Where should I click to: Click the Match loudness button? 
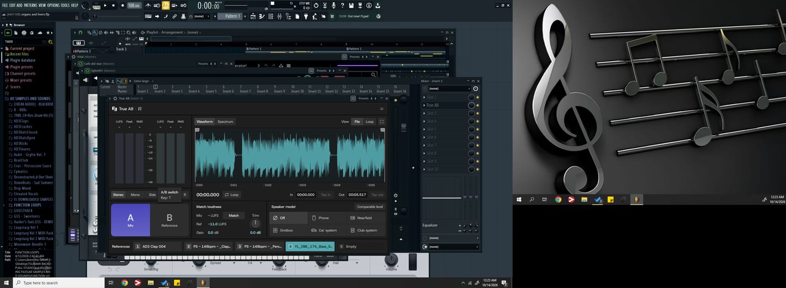234,215
